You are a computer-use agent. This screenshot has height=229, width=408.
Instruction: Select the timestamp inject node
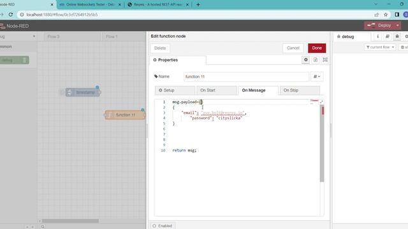(x=83, y=92)
